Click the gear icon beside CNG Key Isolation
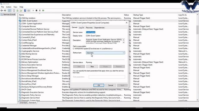 [x=20, y=18]
